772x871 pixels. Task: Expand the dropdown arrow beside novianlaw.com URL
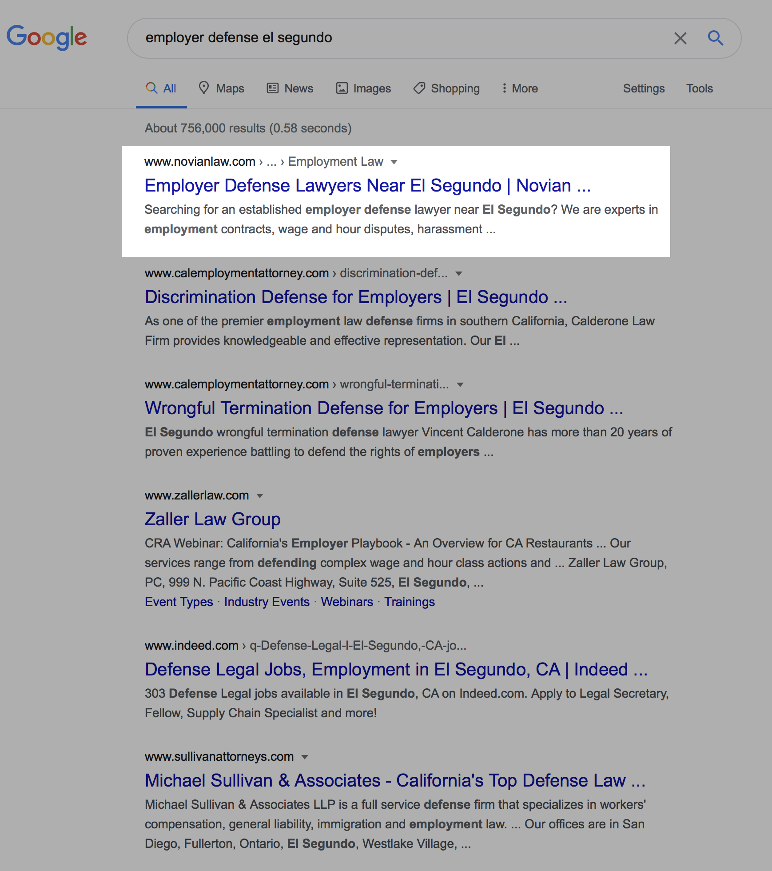coord(394,162)
